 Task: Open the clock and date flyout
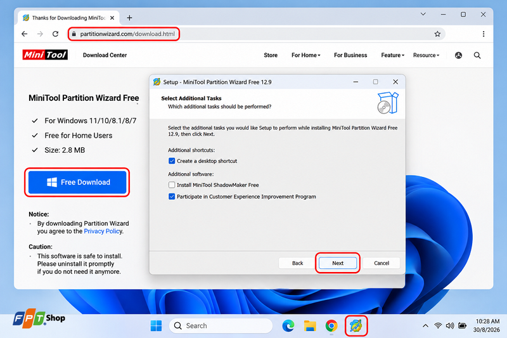487,326
